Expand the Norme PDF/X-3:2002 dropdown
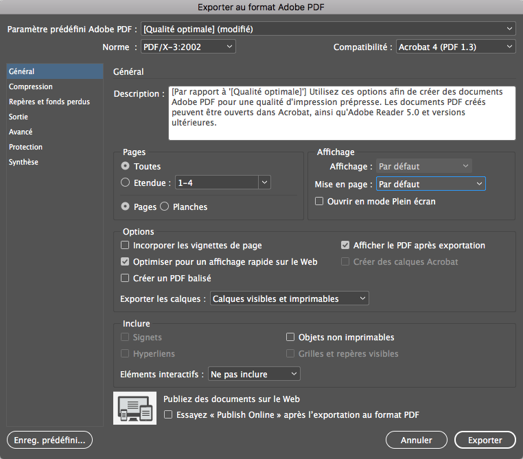 coord(187,47)
